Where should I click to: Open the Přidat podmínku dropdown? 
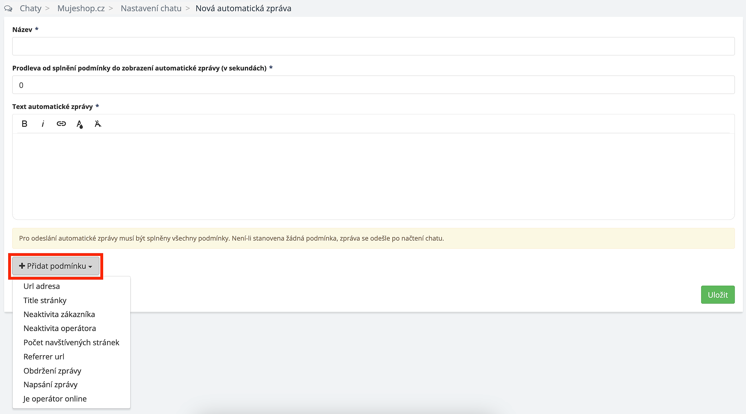(56, 266)
